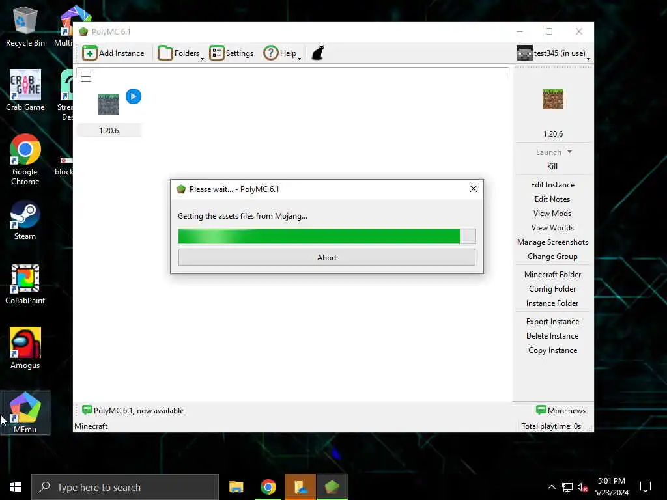Kill the running instance
This screenshot has height=500, width=667.
point(552,167)
